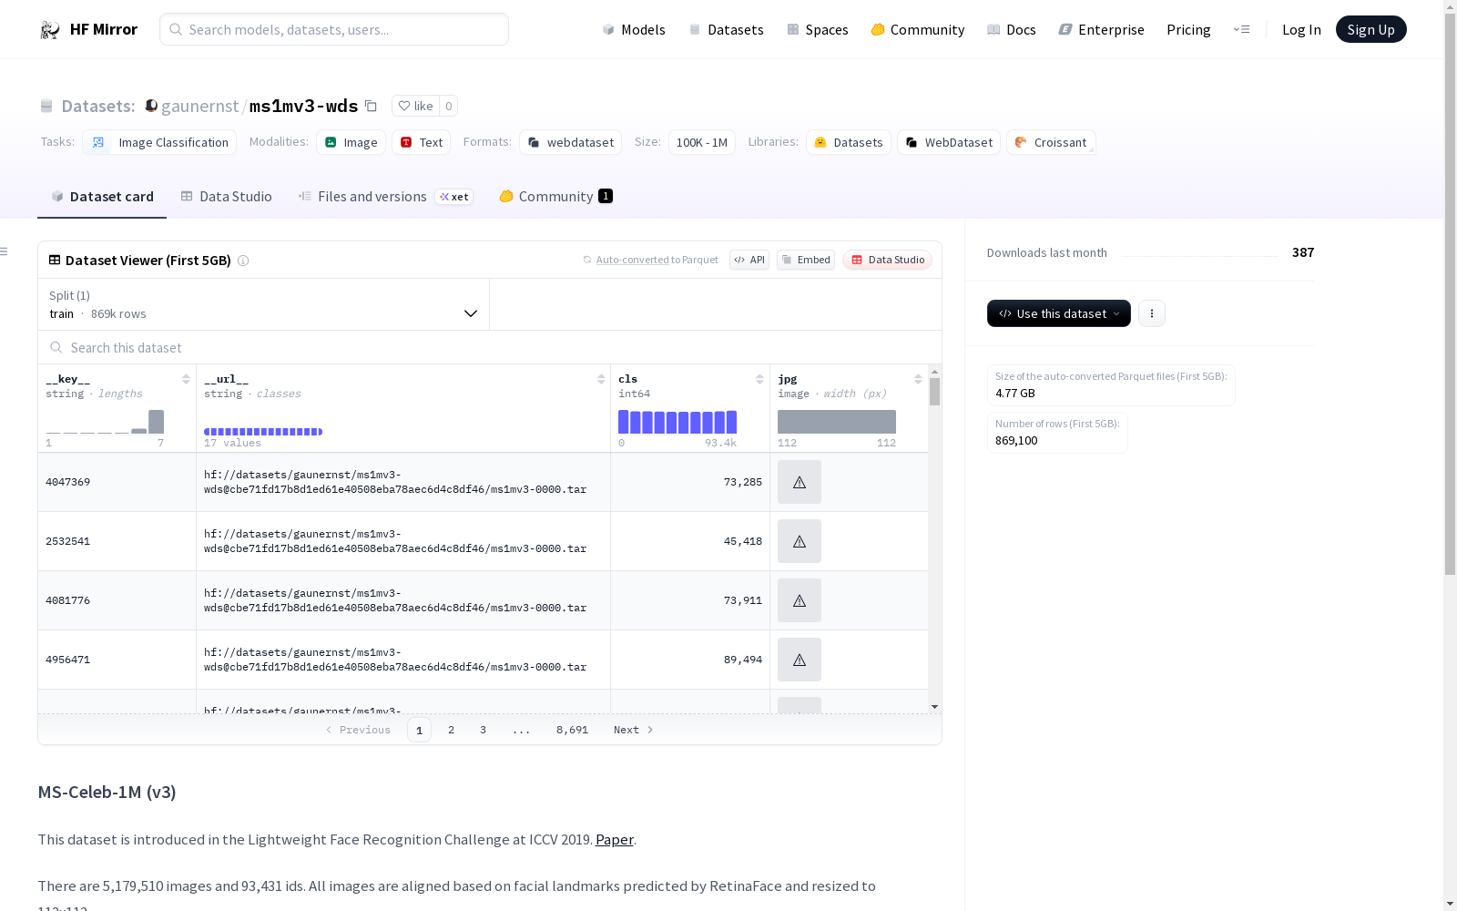Click the webdataset format tag
This screenshot has width=1457, height=911.
(x=571, y=142)
